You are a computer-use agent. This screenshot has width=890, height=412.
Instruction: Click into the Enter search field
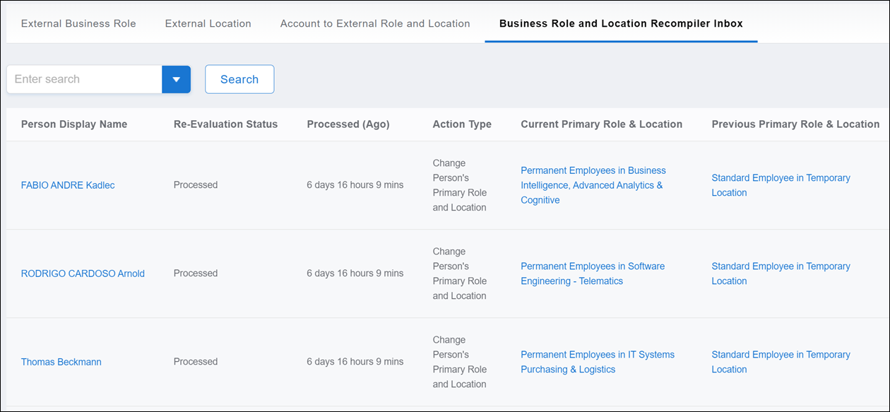(x=83, y=79)
